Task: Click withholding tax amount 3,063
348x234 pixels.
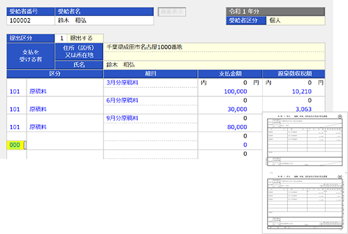Action: [x=304, y=109]
